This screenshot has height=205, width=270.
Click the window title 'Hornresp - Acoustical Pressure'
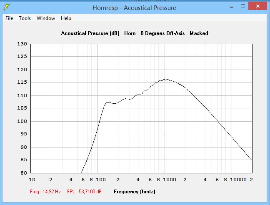coord(134,8)
